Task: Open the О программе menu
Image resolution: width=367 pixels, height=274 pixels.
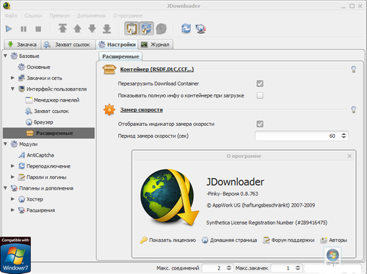Action: [x=128, y=15]
